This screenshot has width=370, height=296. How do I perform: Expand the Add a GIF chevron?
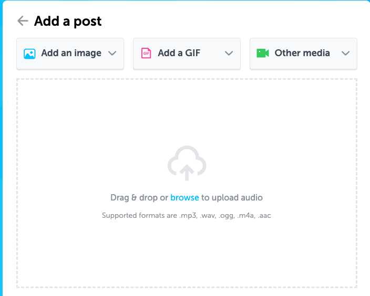pyautogui.click(x=229, y=53)
